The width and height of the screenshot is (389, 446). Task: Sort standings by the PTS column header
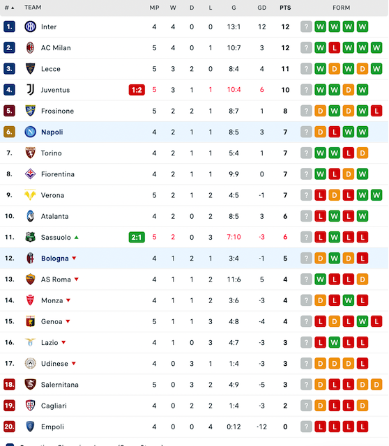tap(285, 8)
